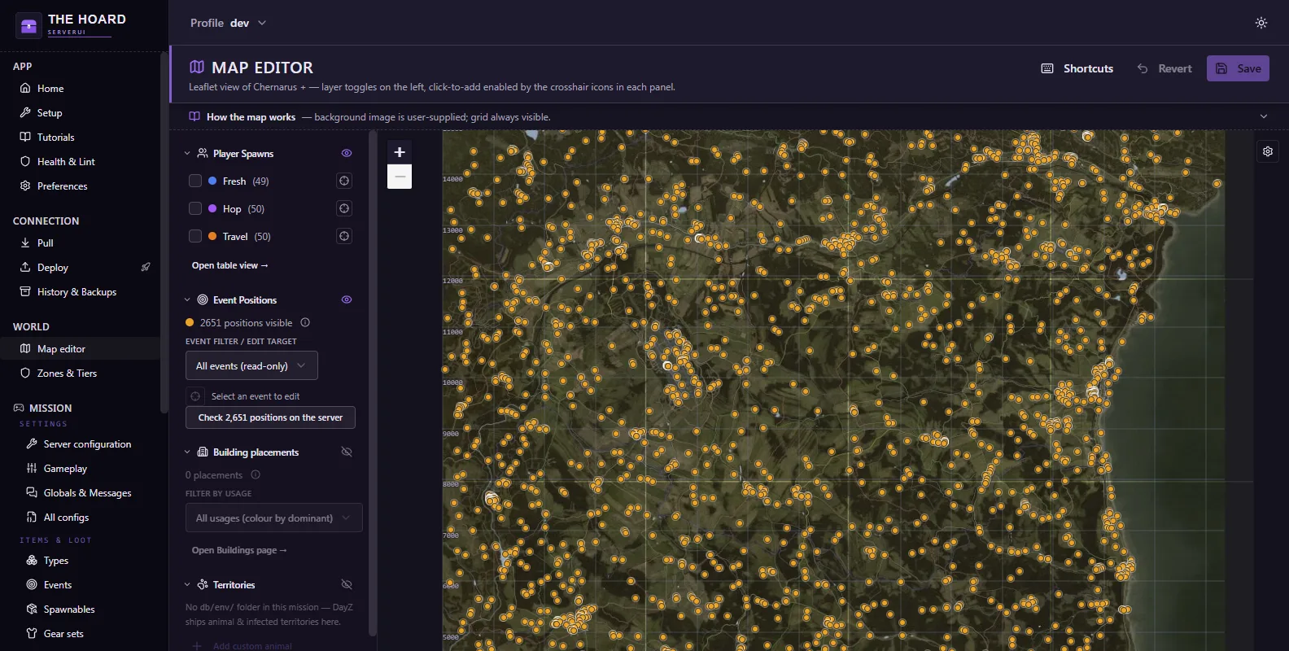Click the crosshair icon for Select an event to edit
The width and height of the screenshot is (1289, 651).
tap(195, 396)
